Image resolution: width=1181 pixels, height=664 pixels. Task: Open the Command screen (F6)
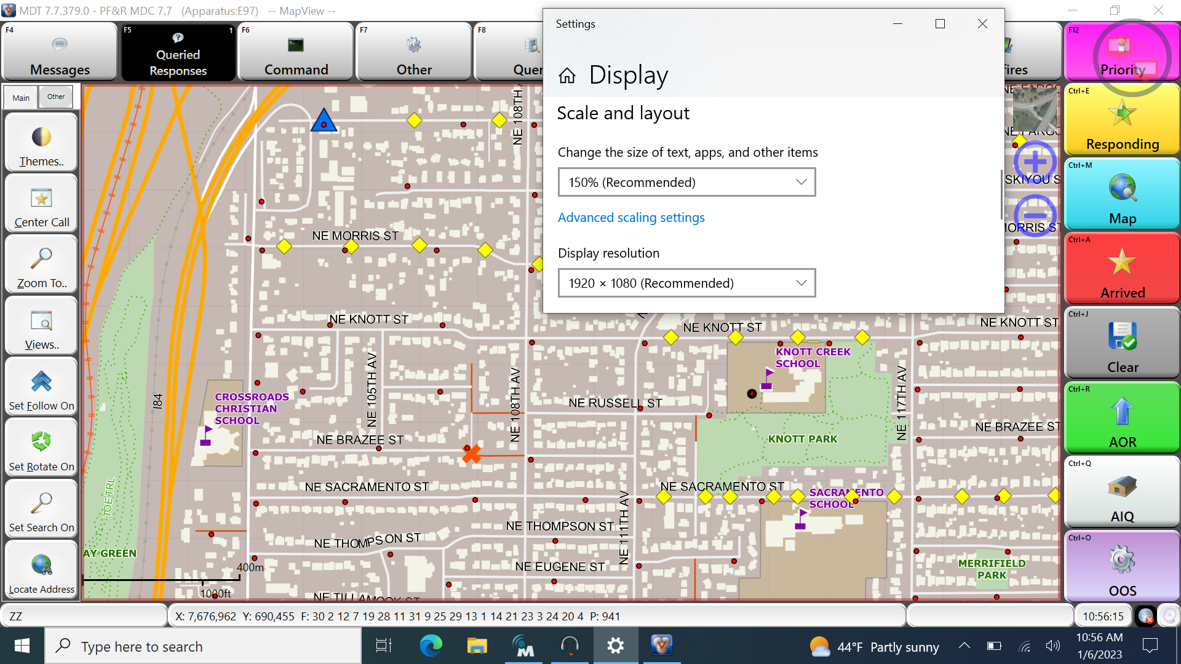pyautogui.click(x=296, y=52)
